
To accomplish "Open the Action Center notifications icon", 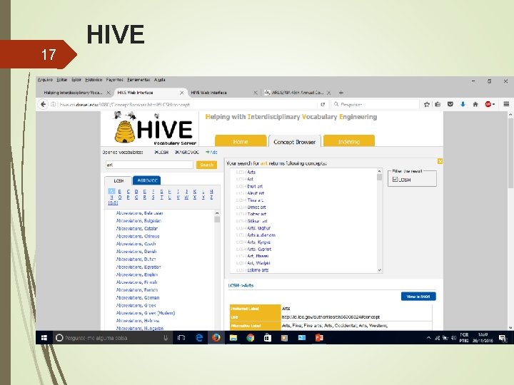I will pos(503,338).
